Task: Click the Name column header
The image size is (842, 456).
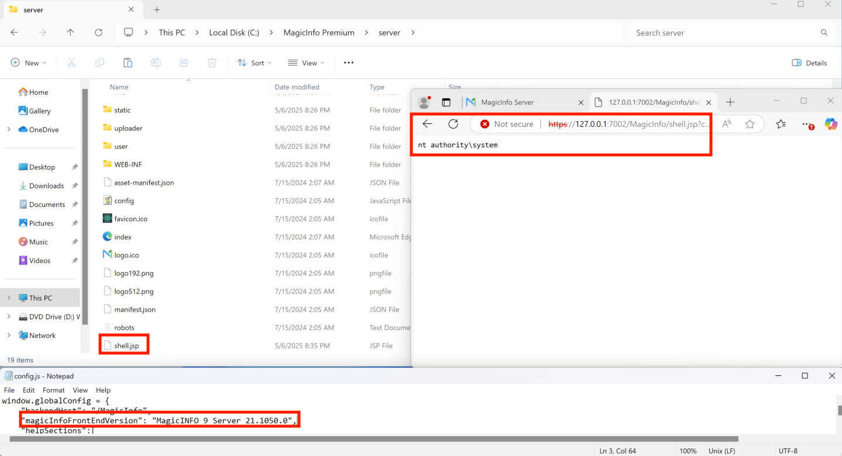Action: coord(119,87)
